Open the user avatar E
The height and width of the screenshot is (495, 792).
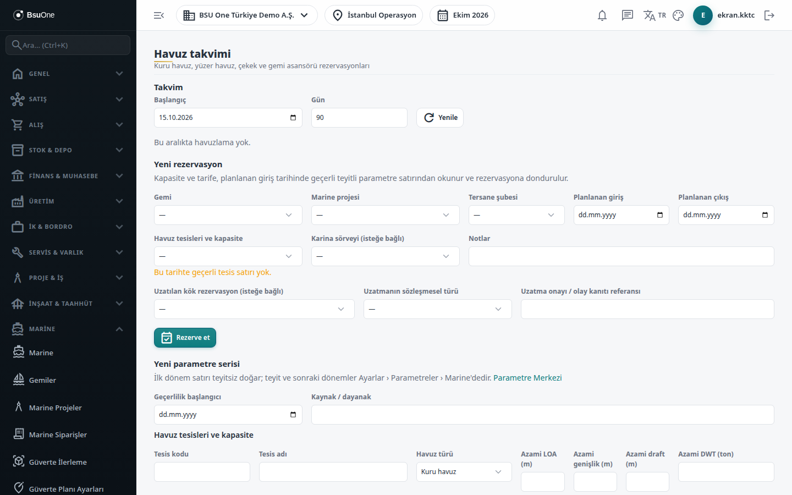(x=703, y=15)
